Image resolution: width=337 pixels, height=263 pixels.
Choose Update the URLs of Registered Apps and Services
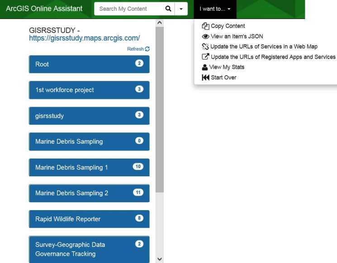[273, 57]
